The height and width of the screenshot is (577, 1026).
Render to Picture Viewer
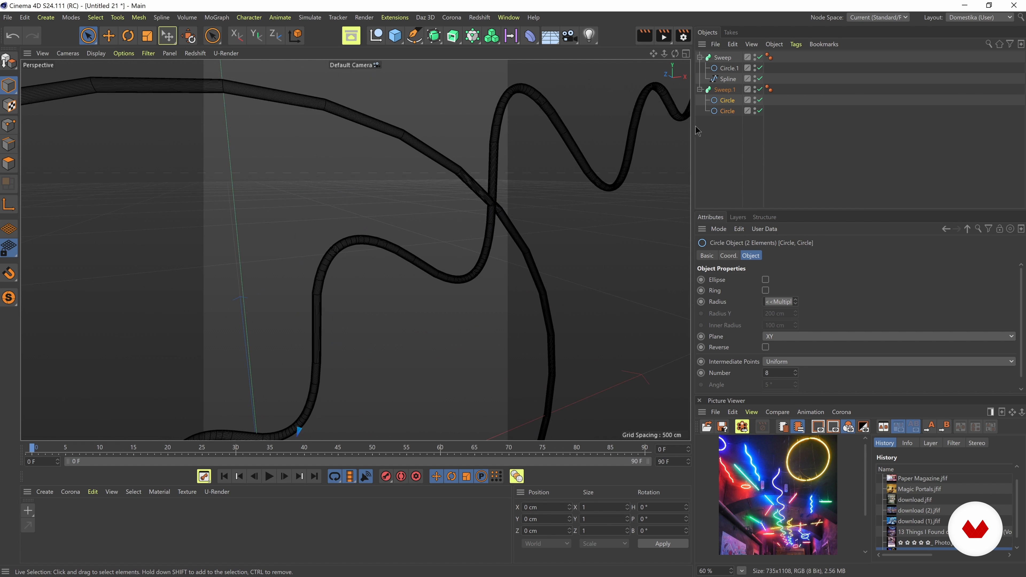pyautogui.click(x=664, y=36)
